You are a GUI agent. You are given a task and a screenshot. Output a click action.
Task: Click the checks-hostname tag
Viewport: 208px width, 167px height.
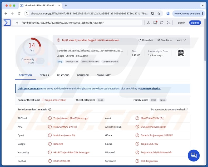90,61
